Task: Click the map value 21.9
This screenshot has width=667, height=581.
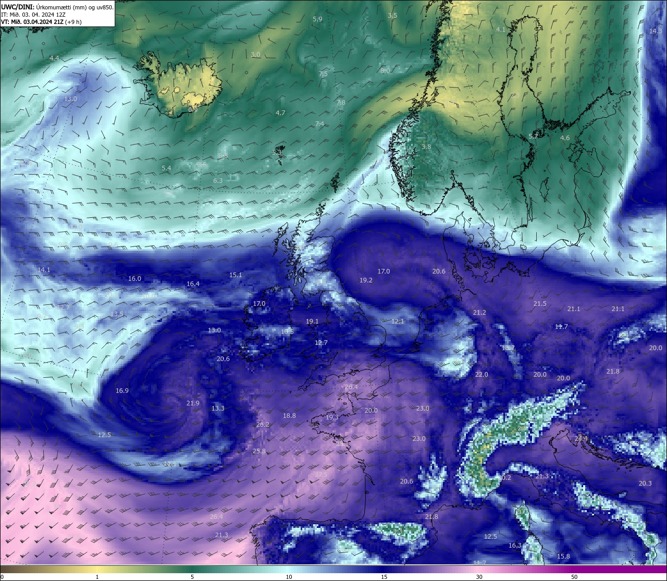Action: coord(193,403)
